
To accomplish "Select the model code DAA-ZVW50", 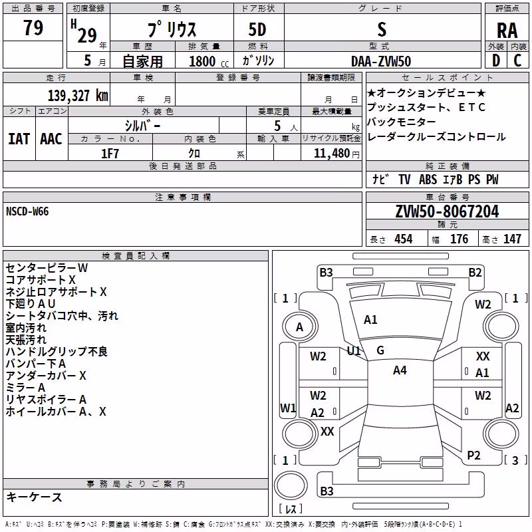I will click(381, 61).
